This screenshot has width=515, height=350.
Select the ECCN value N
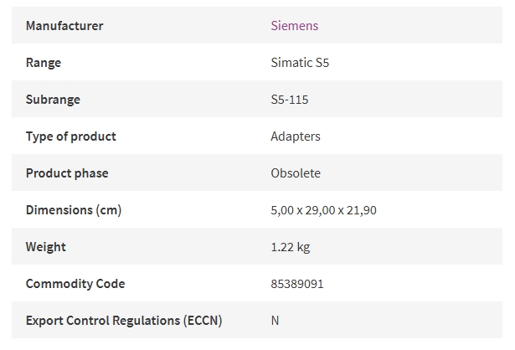click(275, 321)
